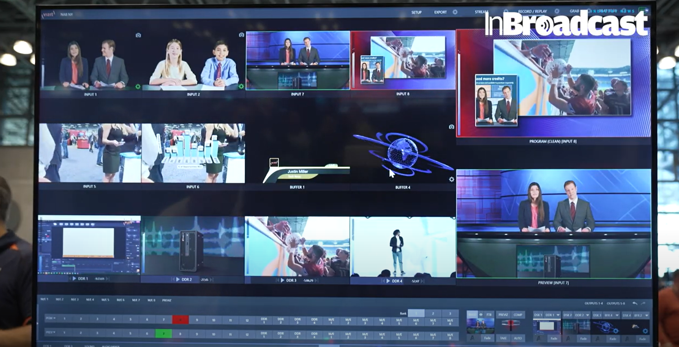
Task: Open the gear on DSK 3 globe thumbnail
Action: pyautogui.click(x=616, y=331)
